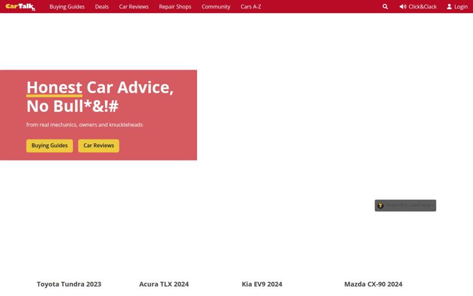Click 'from real mechanics, owners and knuckleheads' text
Viewport: 473px width, 296px height.
point(85,125)
